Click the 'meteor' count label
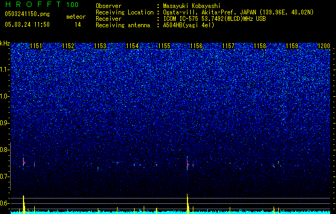The image size is (336, 214). [x=76, y=17]
